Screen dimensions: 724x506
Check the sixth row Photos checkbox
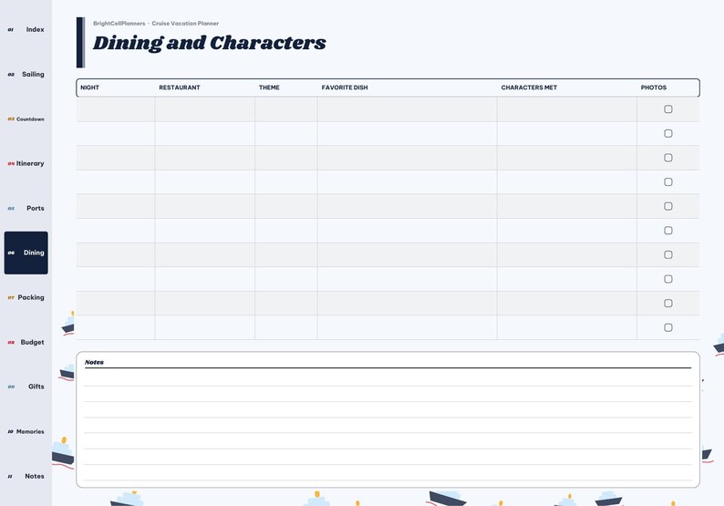pyautogui.click(x=668, y=231)
